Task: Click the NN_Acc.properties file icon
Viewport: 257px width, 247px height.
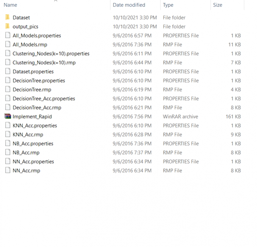Action: pos(8,161)
